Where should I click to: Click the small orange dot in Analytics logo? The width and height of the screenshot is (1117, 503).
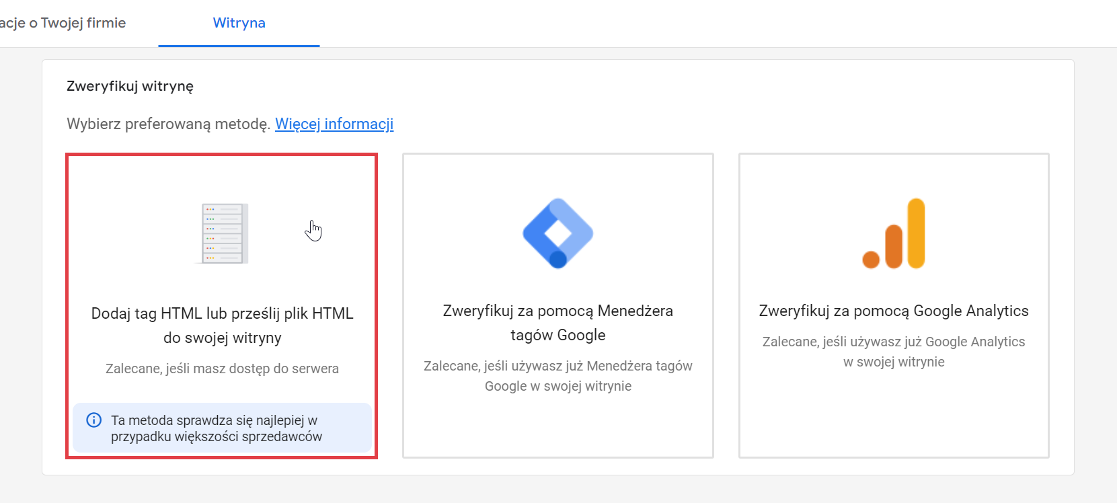871,259
